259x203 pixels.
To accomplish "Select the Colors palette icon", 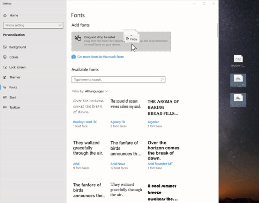I will click(x=5, y=57).
